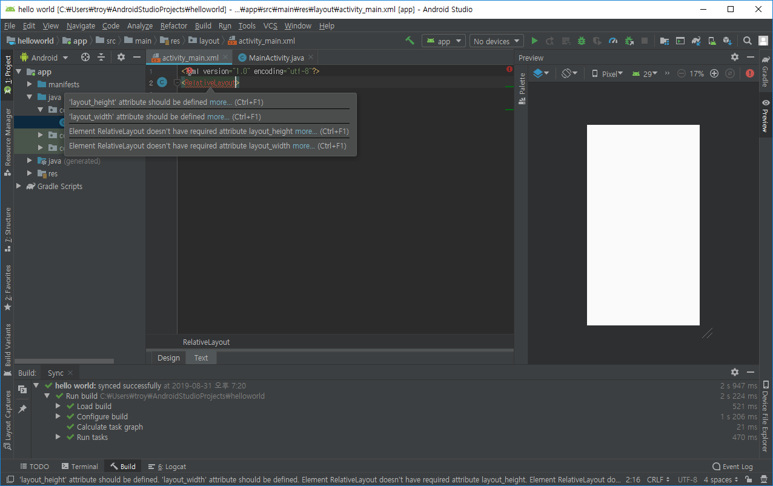Expand the res folder
This screenshot has height=486, width=773.
pyautogui.click(x=30, y=173)
